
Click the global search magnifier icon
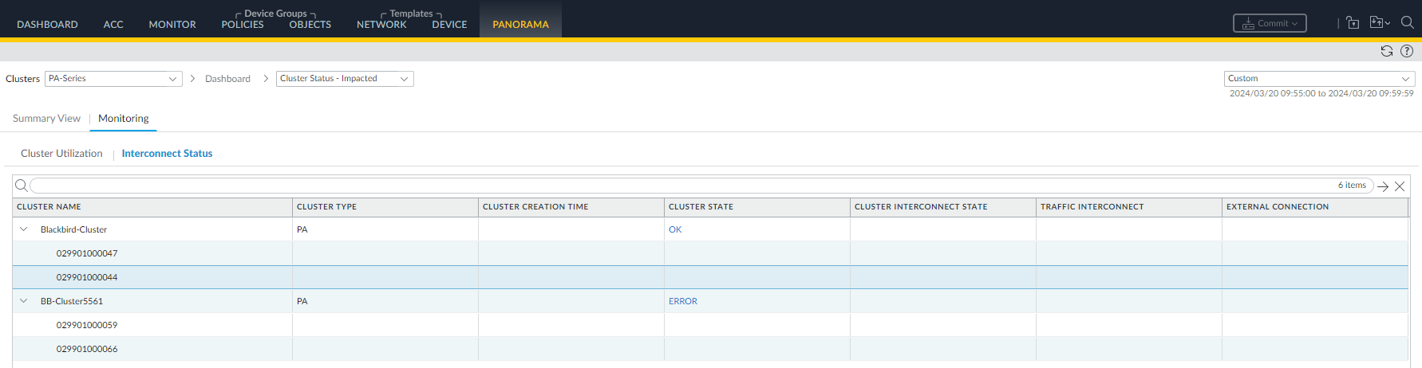click(1408, 23)
